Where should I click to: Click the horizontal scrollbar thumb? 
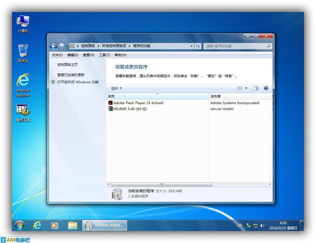point(162,184)
